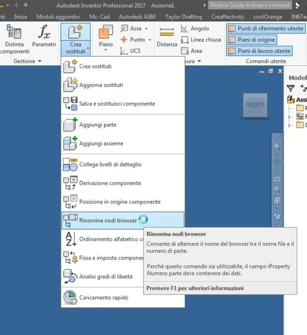
Task: Open the Taylor Drafting ribbon tab
Action: [x=183, y=17]
